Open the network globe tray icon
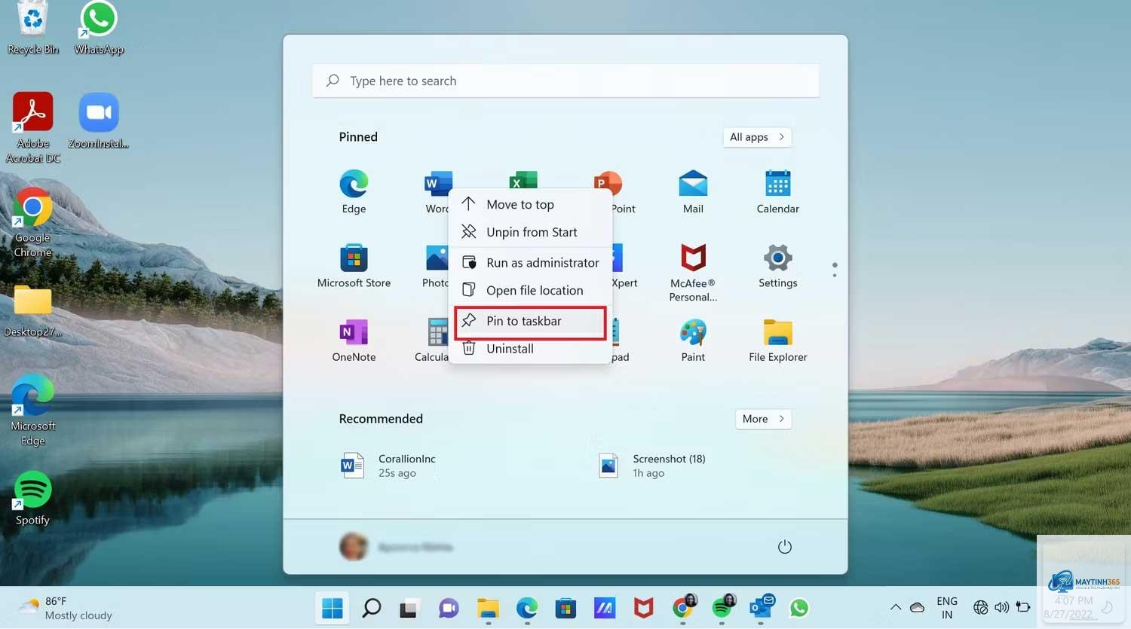 tap(980, 607)
